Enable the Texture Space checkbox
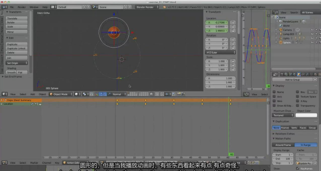 pyautogui.click(x=297, y=97)
